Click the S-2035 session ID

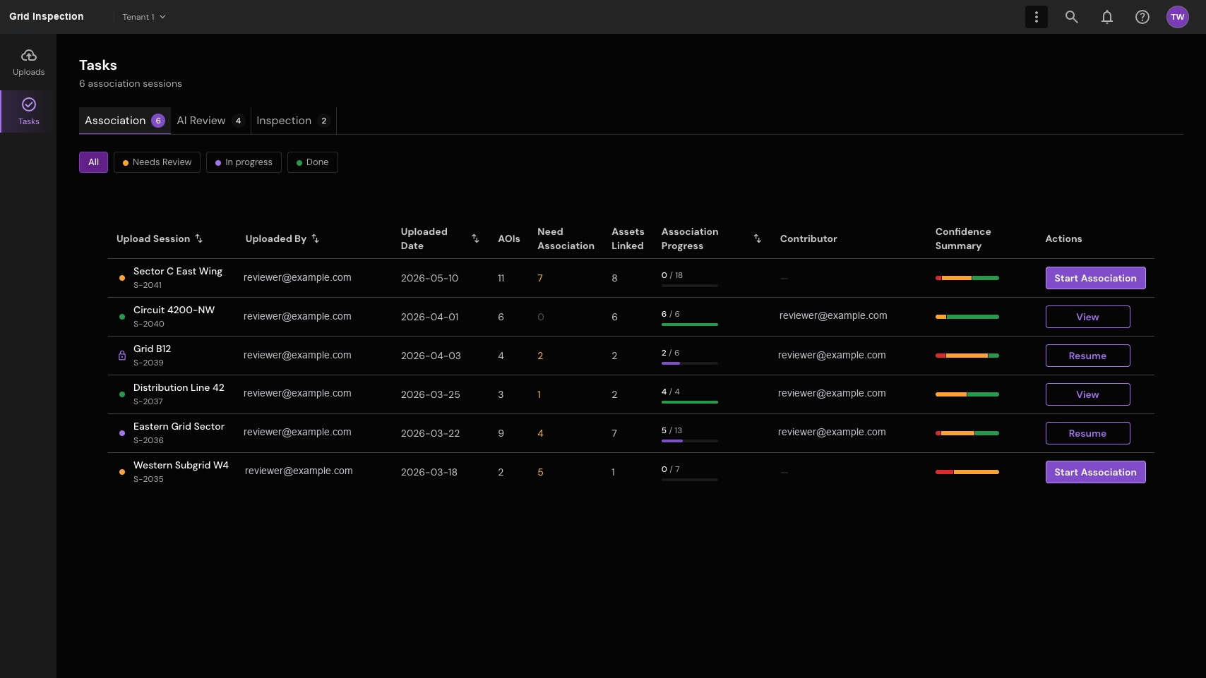[x=148, y=479]
